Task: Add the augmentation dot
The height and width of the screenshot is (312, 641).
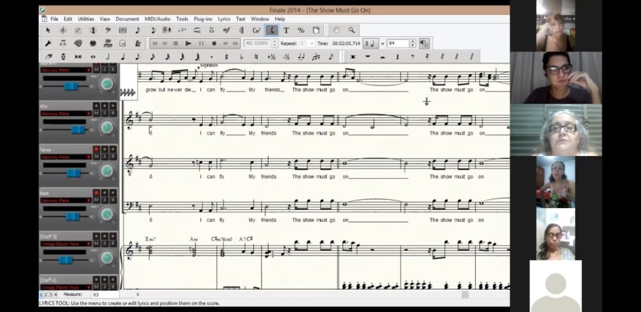Action: click(212, 57)
